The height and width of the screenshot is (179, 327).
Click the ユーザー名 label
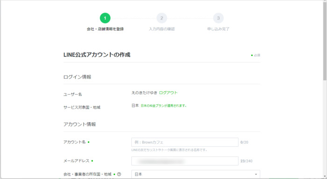[72, 94]
